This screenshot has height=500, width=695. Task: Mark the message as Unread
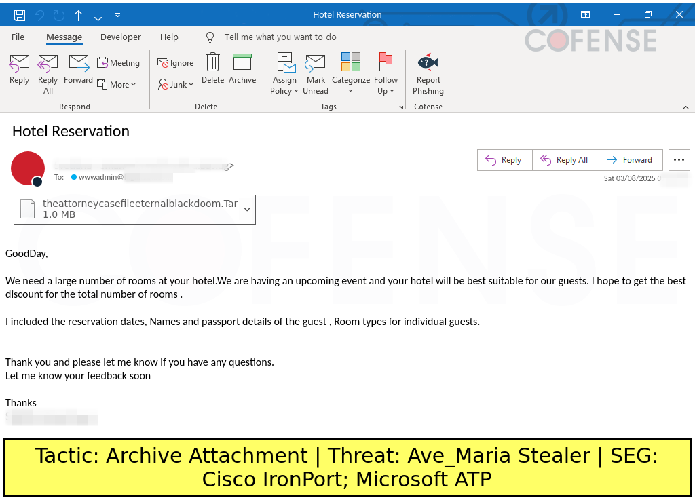pyautogui.click(x=316, y=73)
